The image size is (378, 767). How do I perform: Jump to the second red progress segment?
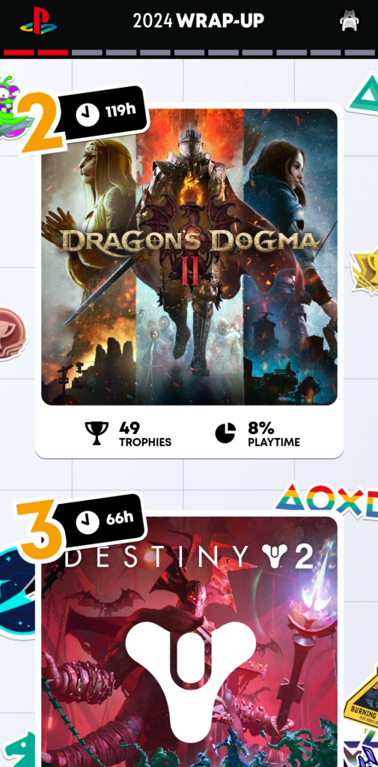point(52,52)
